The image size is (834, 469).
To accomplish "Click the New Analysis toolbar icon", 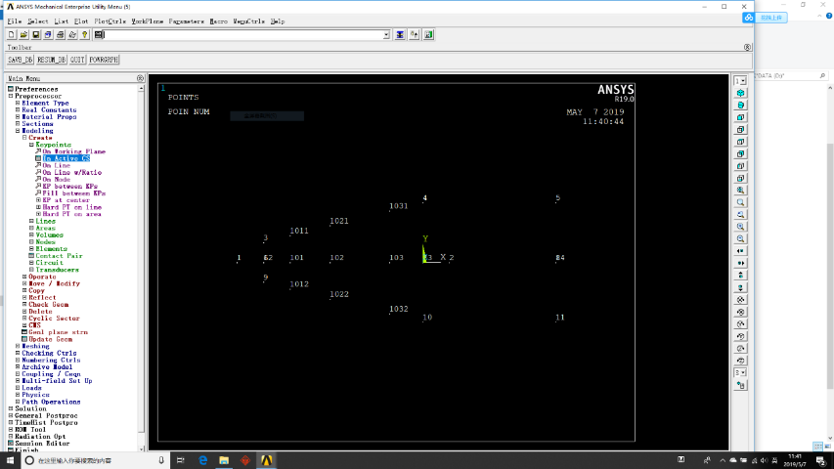I will pyautogui.click(x=12, y=34).
